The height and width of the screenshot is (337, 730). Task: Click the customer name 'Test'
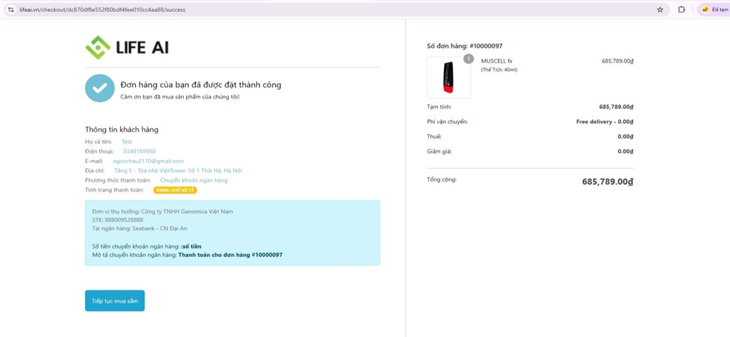[x=127, y=141]
